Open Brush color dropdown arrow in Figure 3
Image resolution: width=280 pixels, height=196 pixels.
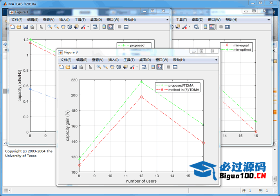click(137, 67)
